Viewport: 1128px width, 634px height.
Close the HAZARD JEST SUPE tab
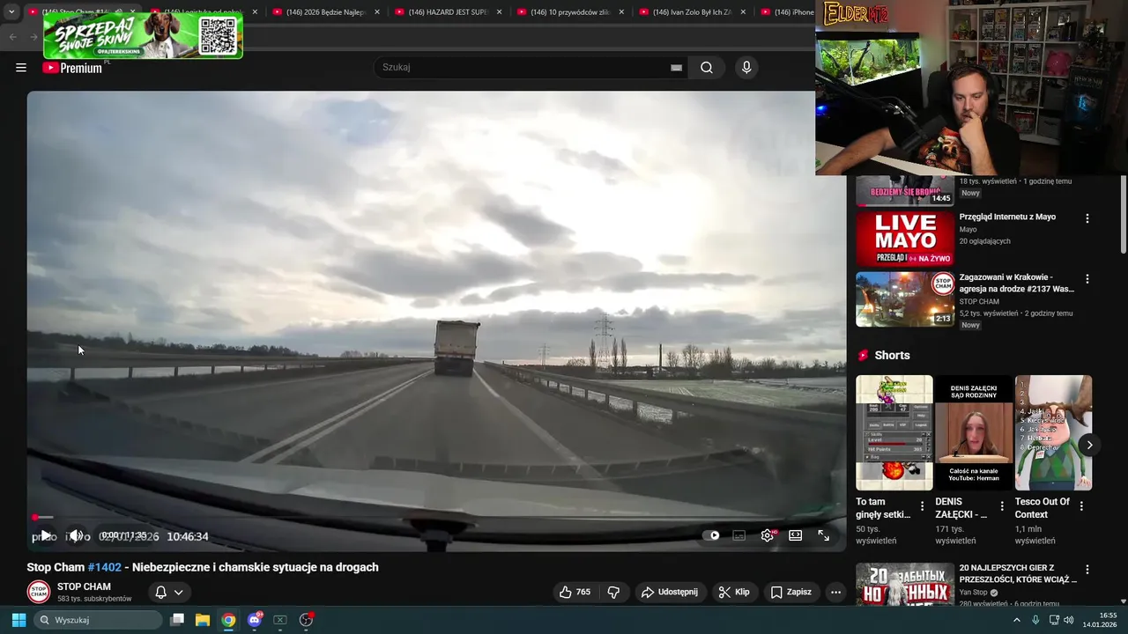[x=499, y=12]
